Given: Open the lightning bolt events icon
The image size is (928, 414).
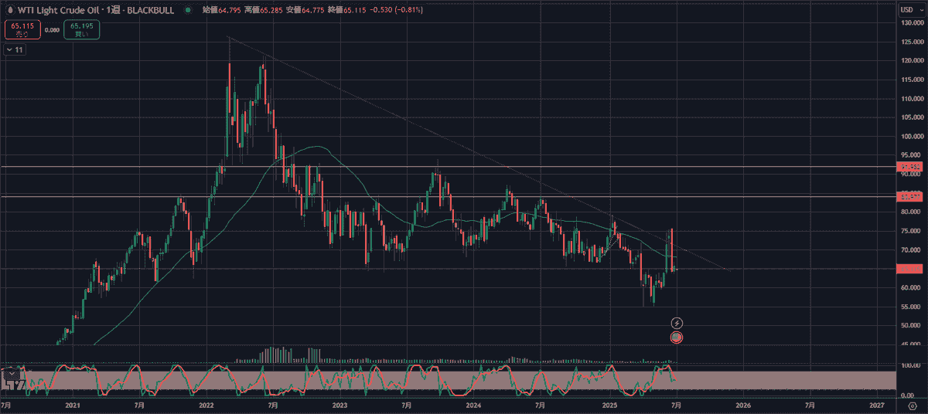Looking at the screenshot, I should 677,322.
